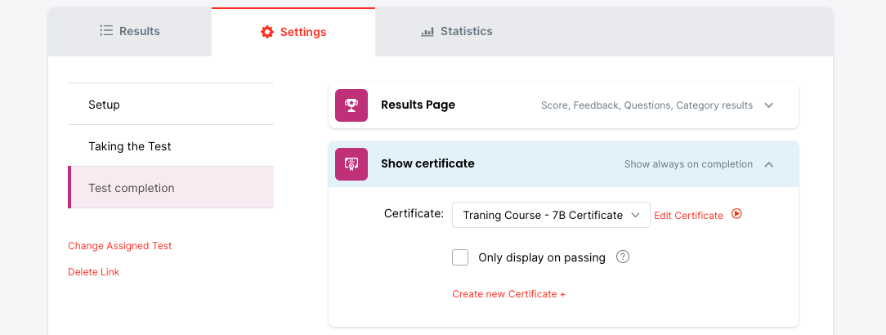Click the play icon next to Edit Certificate

[x=736, y=214]
